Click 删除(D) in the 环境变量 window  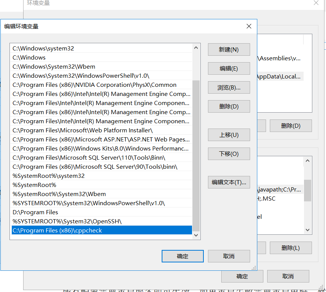[291, 126]
